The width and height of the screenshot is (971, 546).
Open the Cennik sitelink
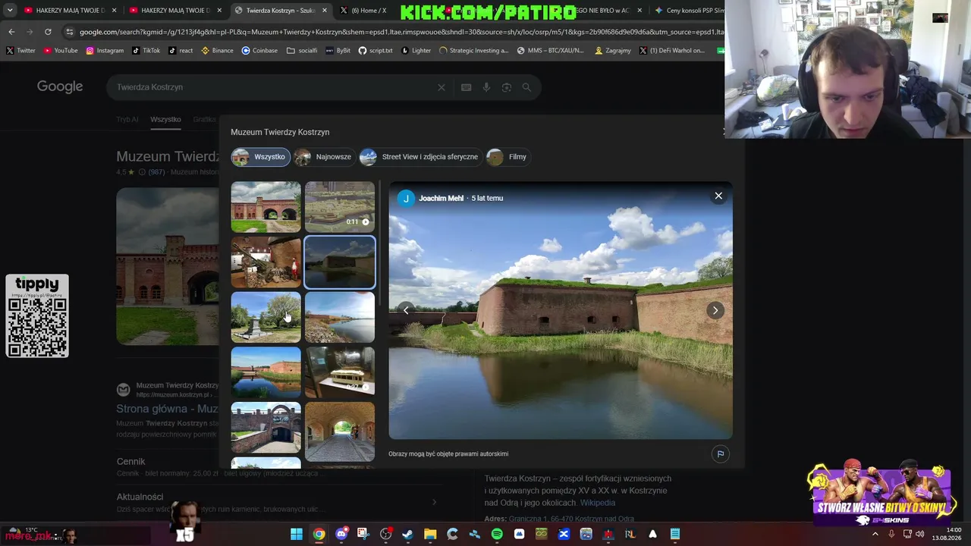pos(130,461)
